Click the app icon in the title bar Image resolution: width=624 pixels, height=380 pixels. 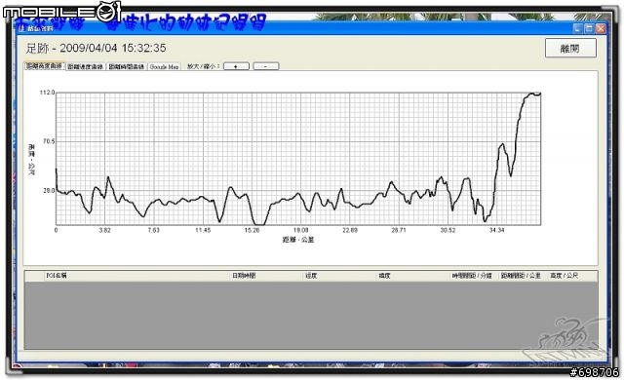tap(21, 28)
